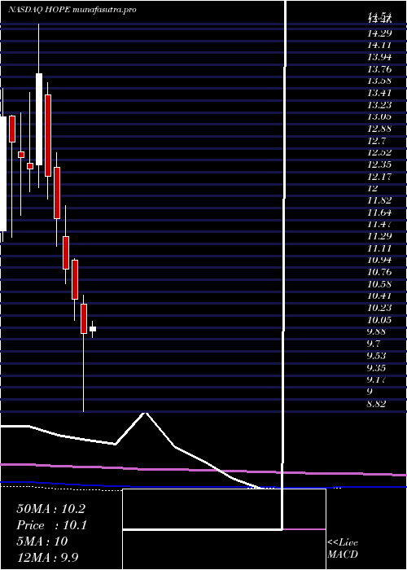This screenshot has height=570, width=407.
Task: Click the 9 price axis label
Action: [x=370, y=392]
